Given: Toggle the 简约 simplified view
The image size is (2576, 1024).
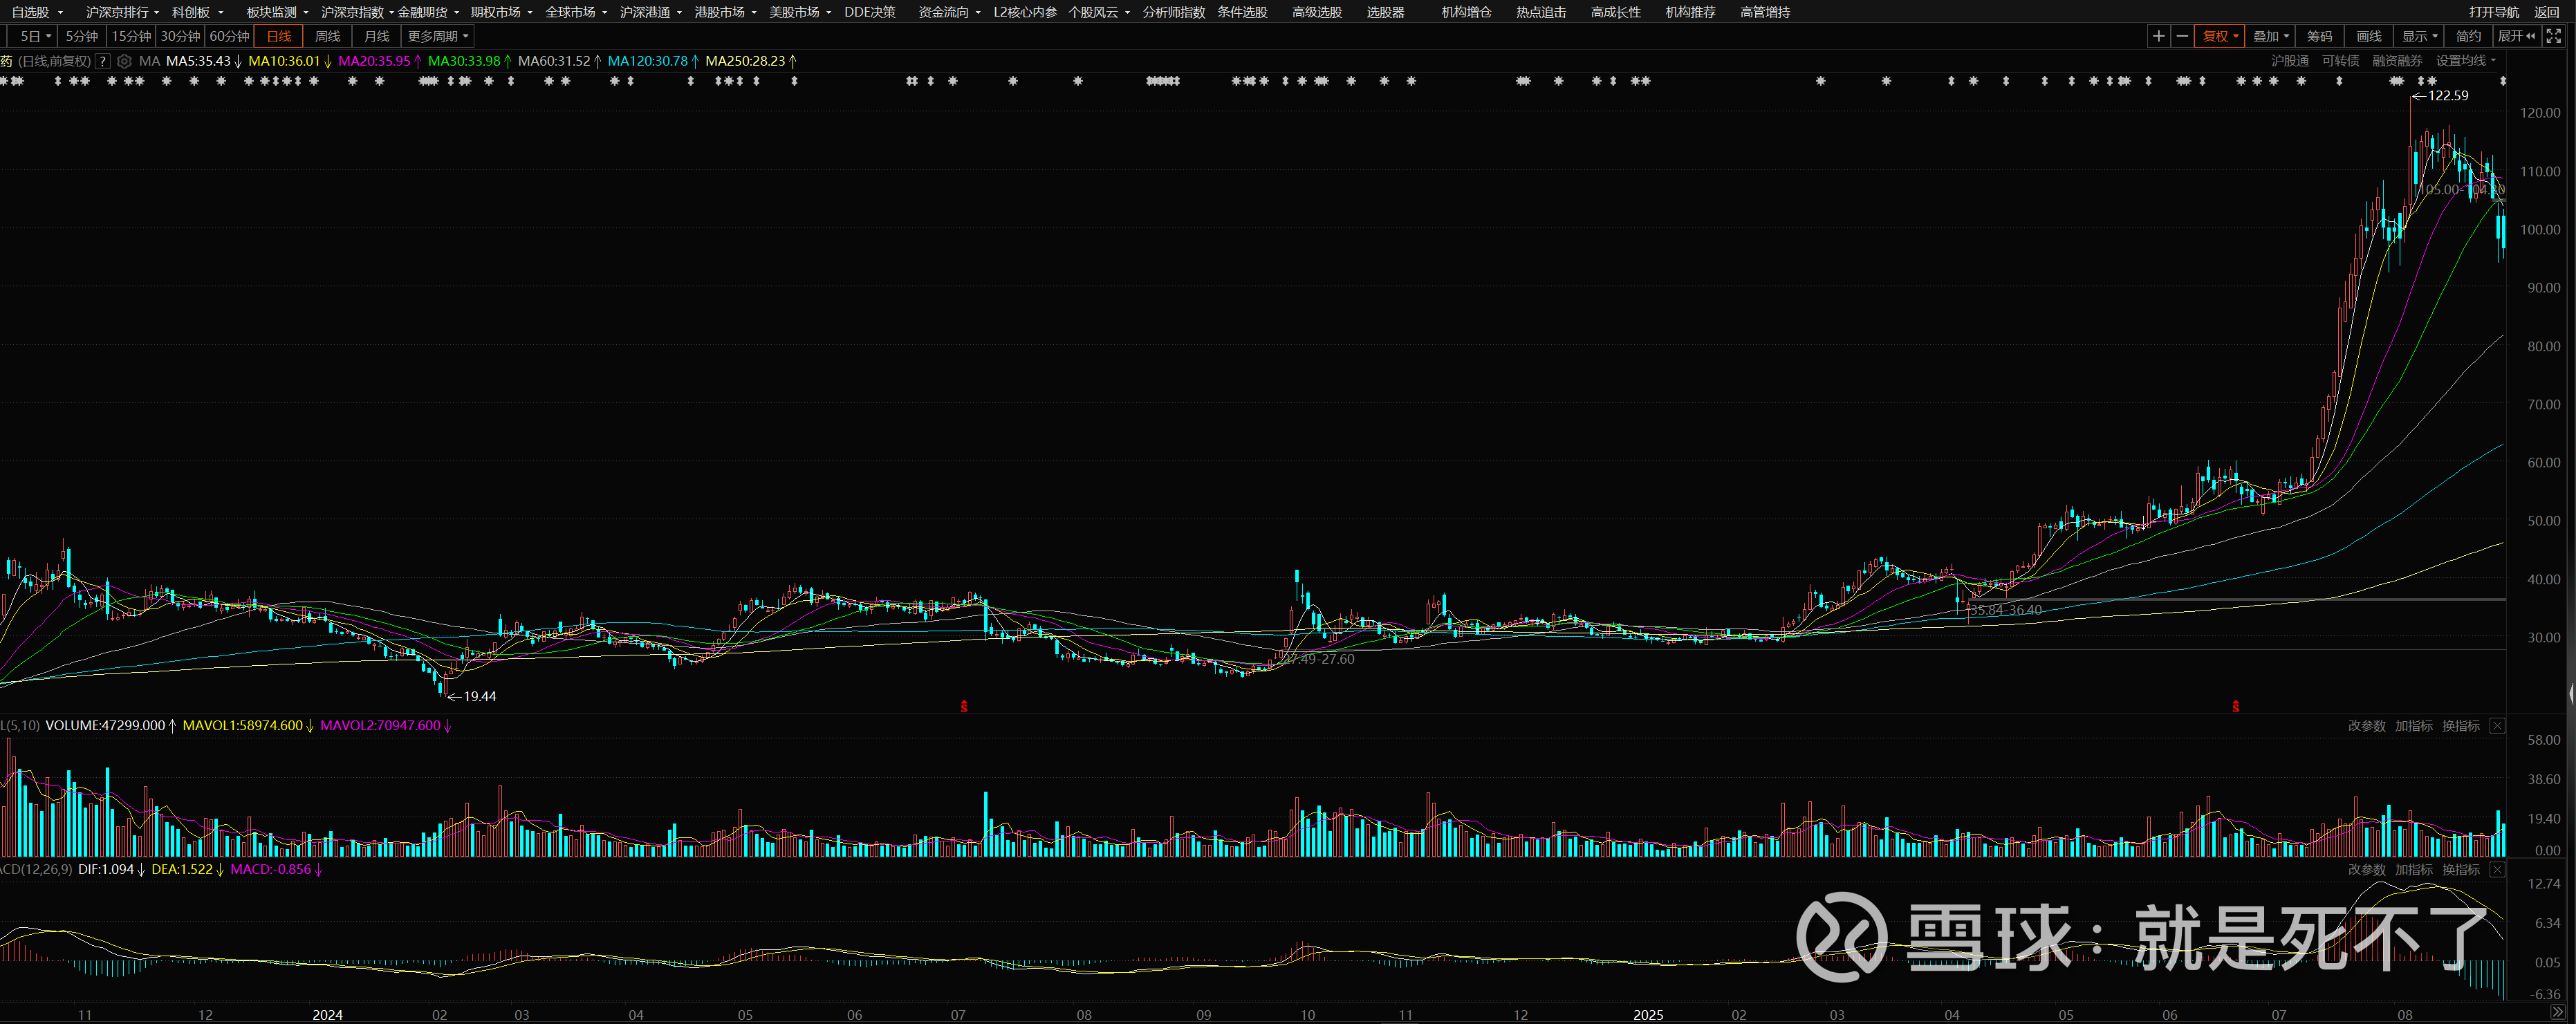Looking at the screenshot, I should [x=2468, y=36].
